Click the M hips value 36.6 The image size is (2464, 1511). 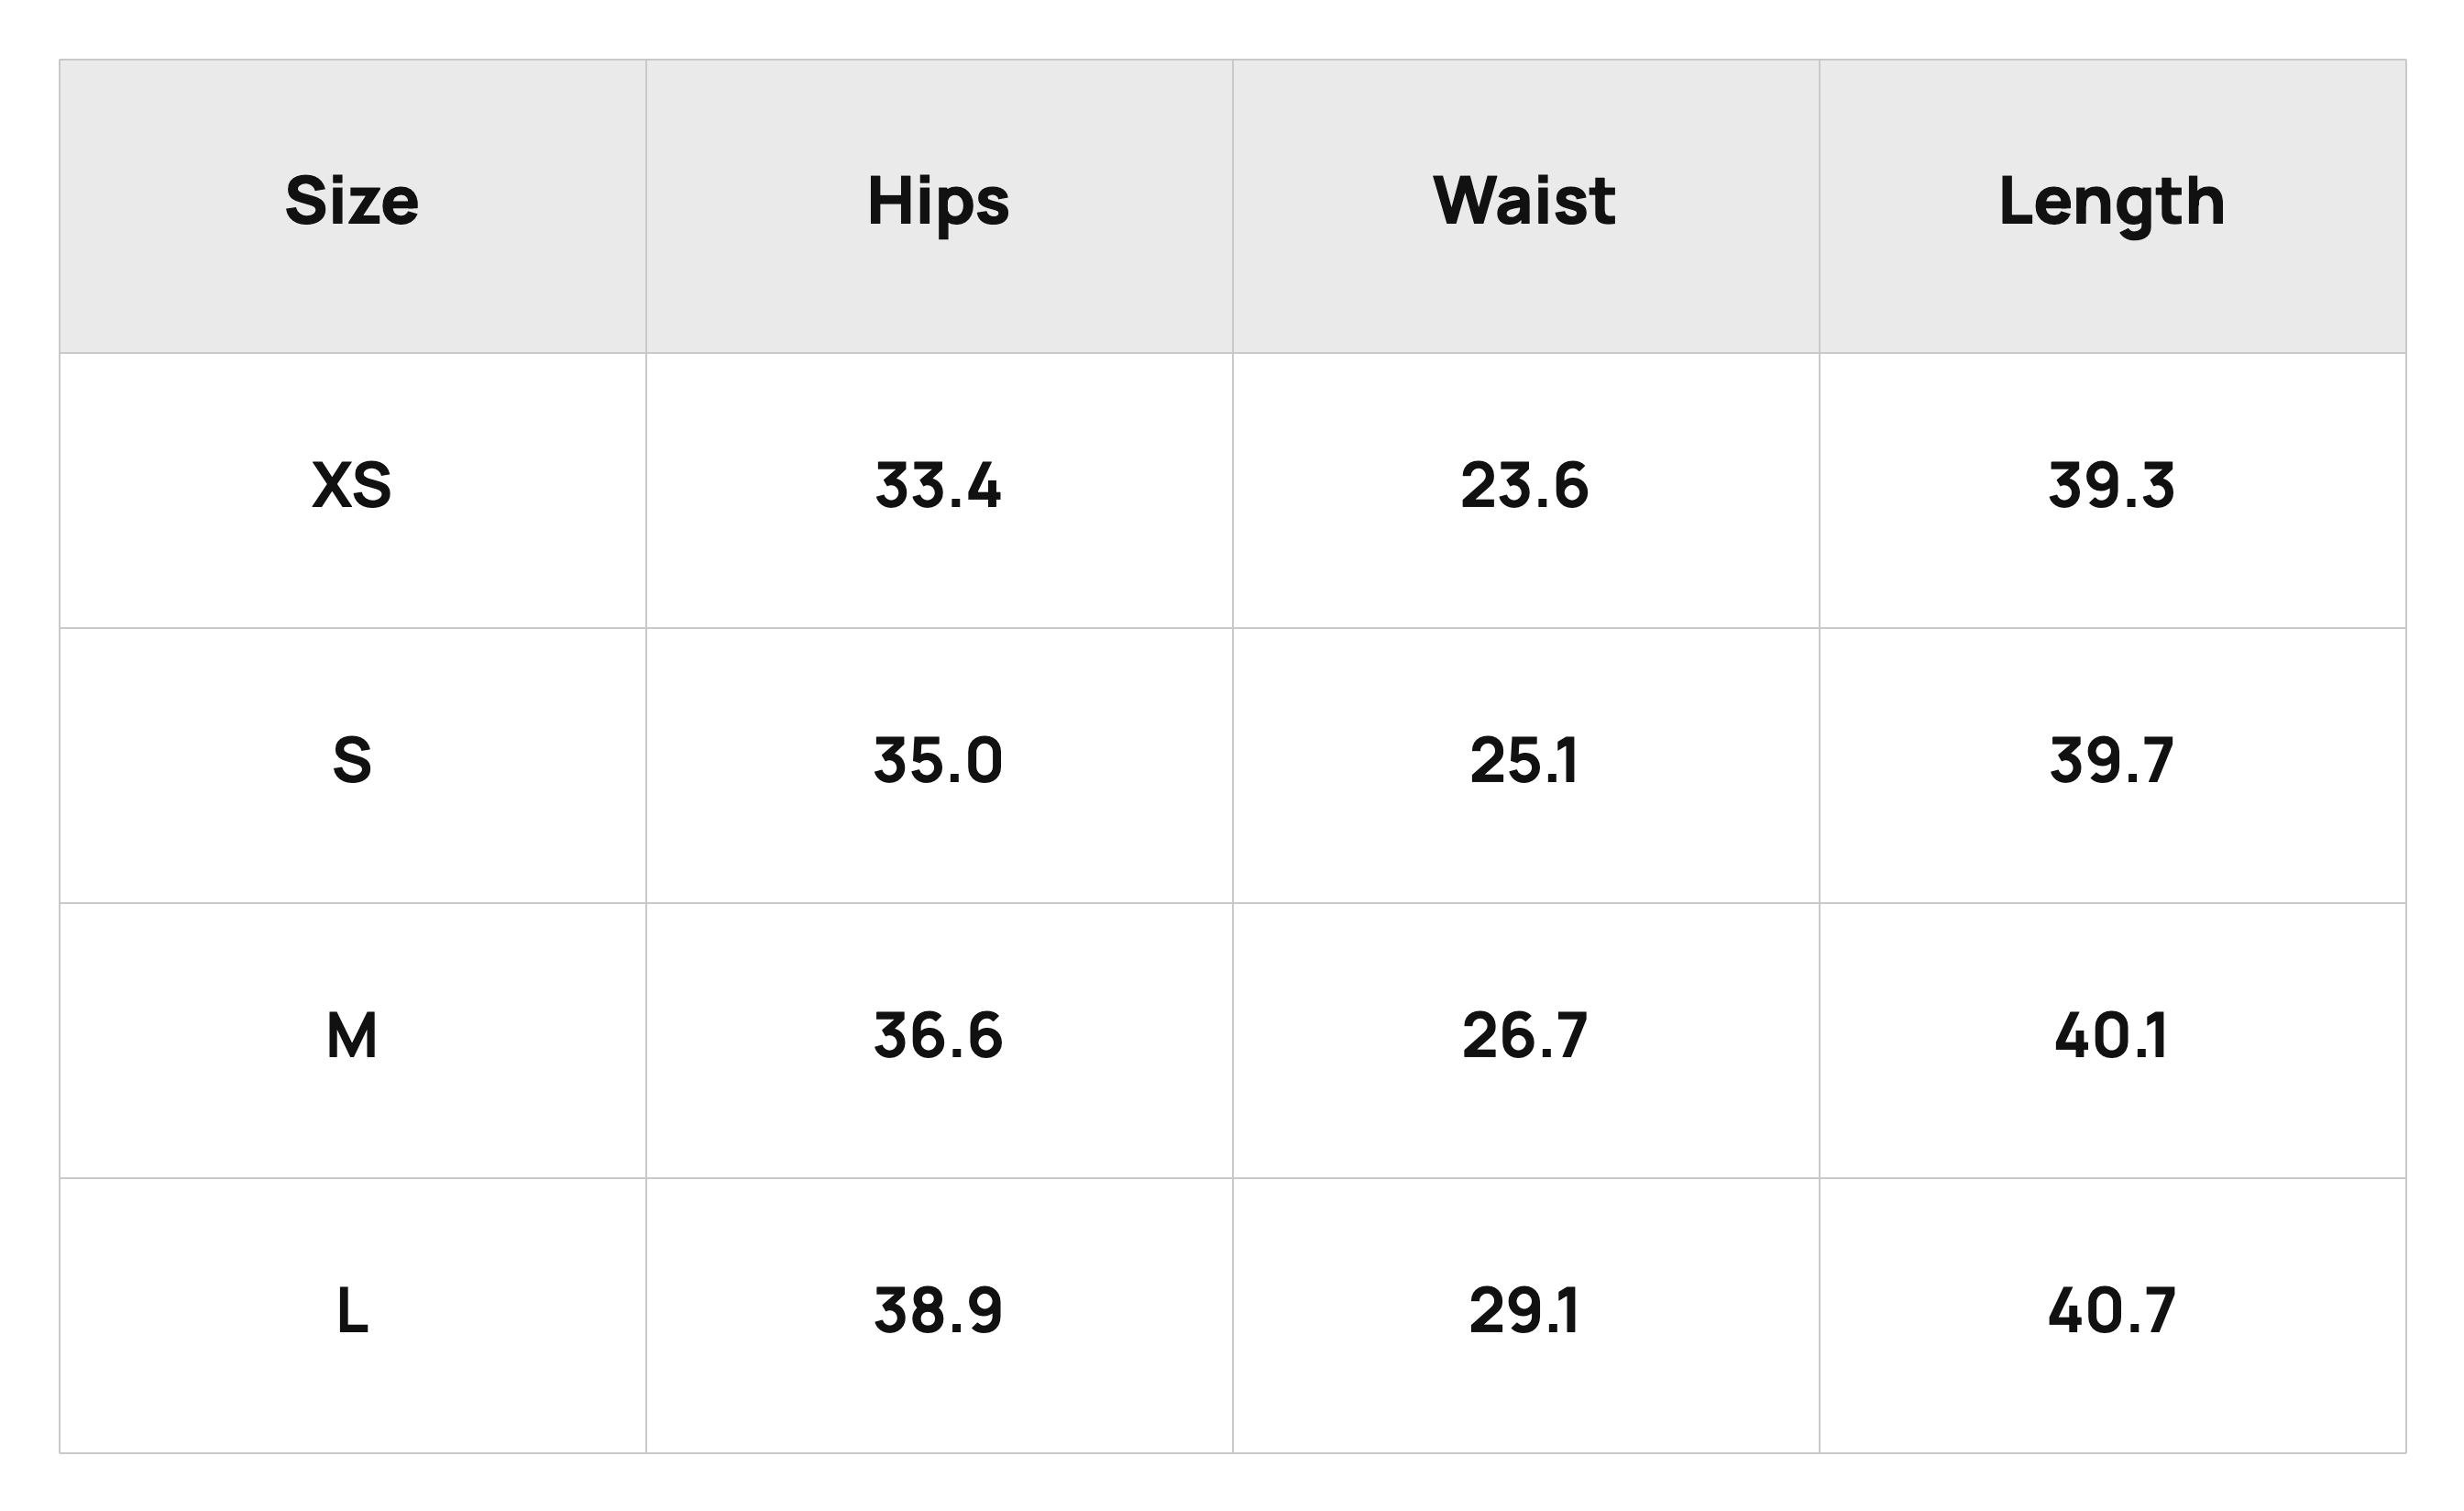(938, 1036)
